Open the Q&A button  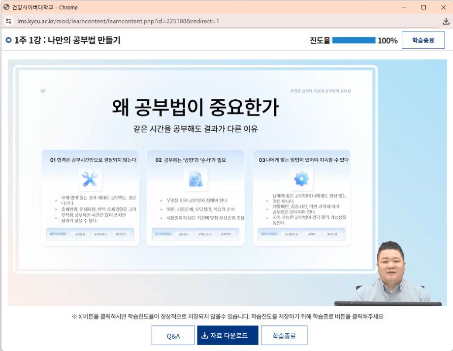(x=173, y=335)
